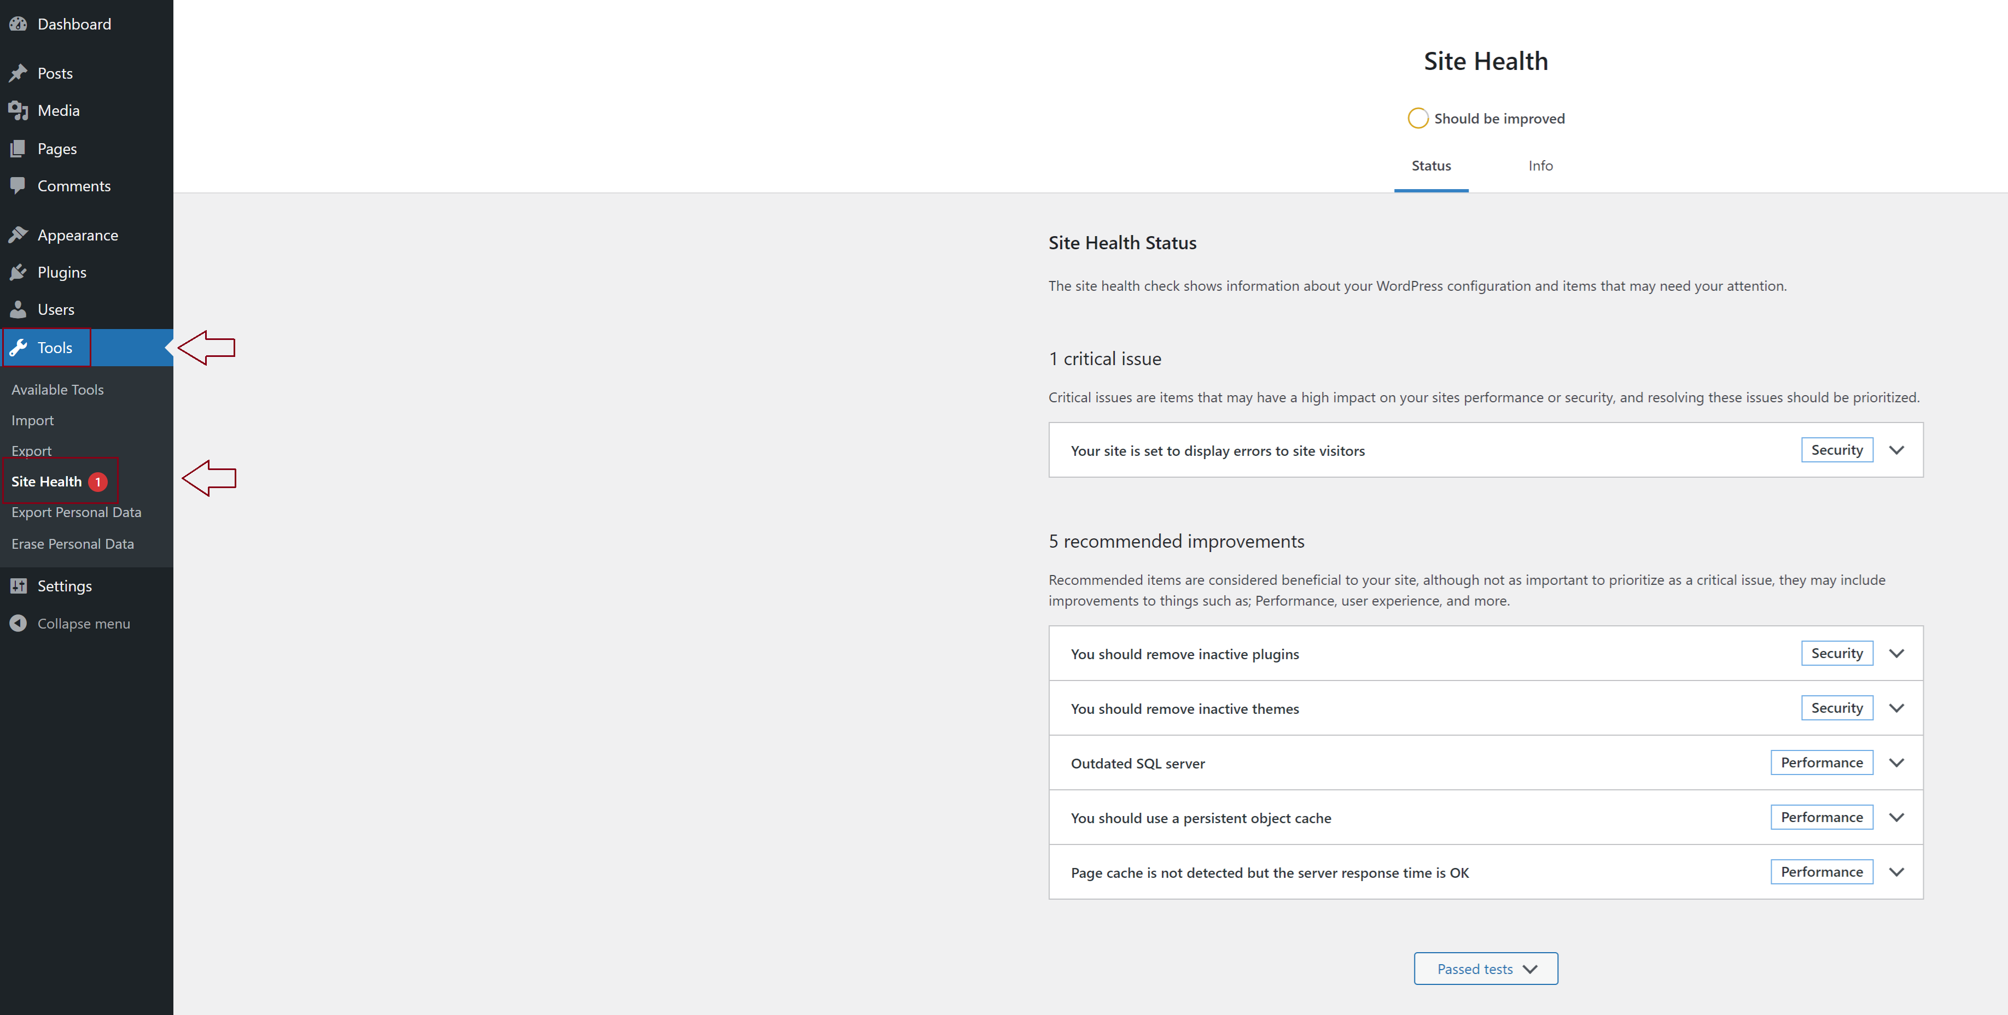
Task: Click the Posts pushpin icon
Action: [18, 73]
